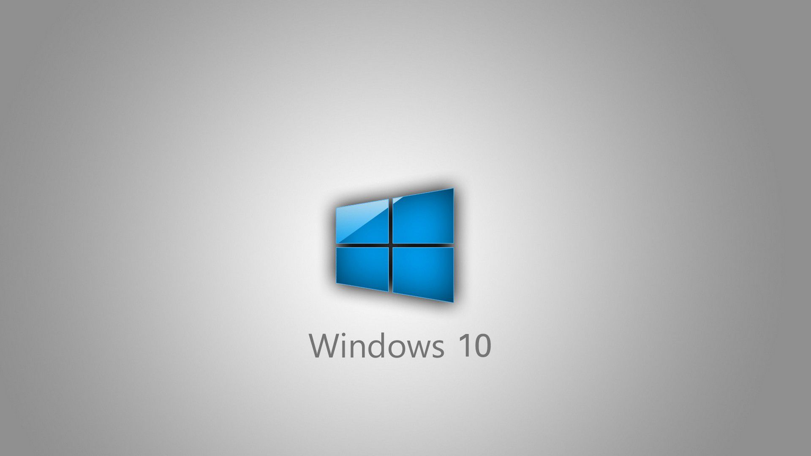
Task: Click the center cross of the logo
Action: coord(391,245)
